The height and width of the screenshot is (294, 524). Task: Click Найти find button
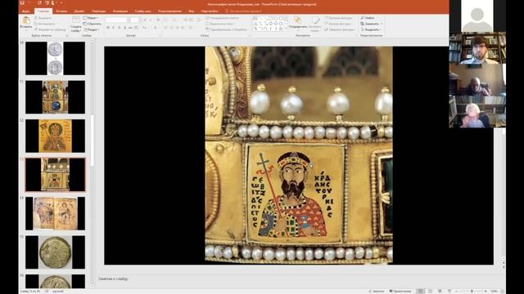368,18
